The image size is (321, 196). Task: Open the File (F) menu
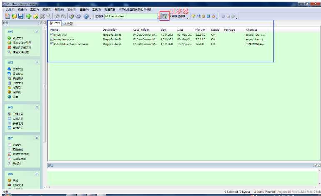pos(10,10)
